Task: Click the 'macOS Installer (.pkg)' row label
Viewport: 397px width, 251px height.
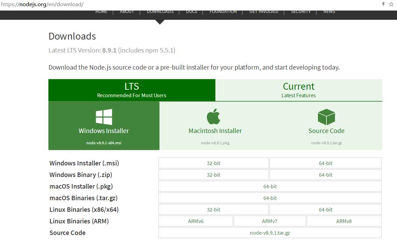Action: (x=81, y=187)
